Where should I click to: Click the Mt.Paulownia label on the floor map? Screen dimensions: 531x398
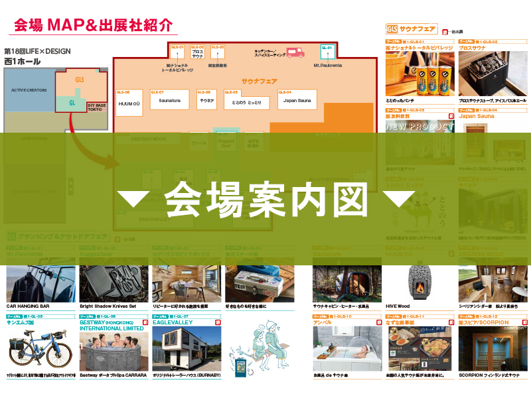coord(327,65)
